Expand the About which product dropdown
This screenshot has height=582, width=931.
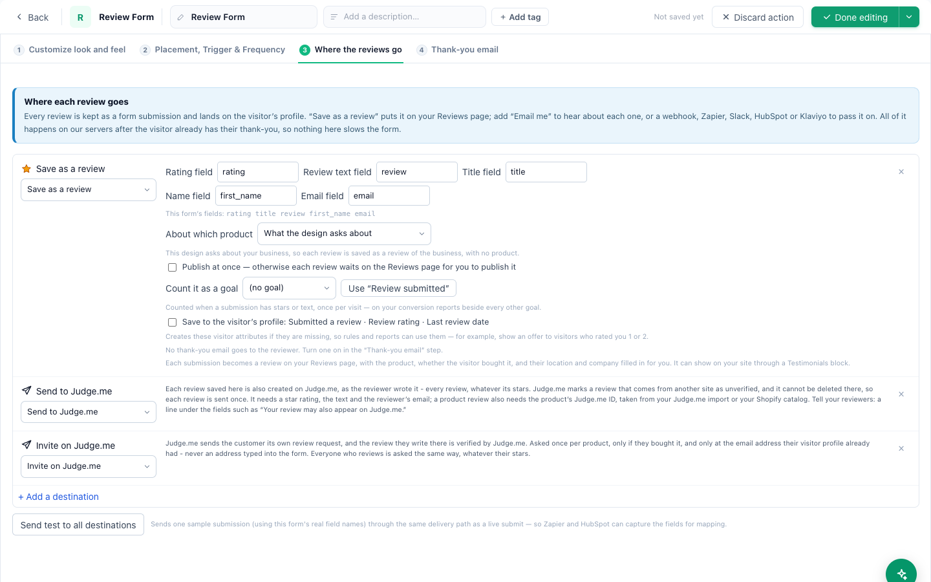pos(344,233)
